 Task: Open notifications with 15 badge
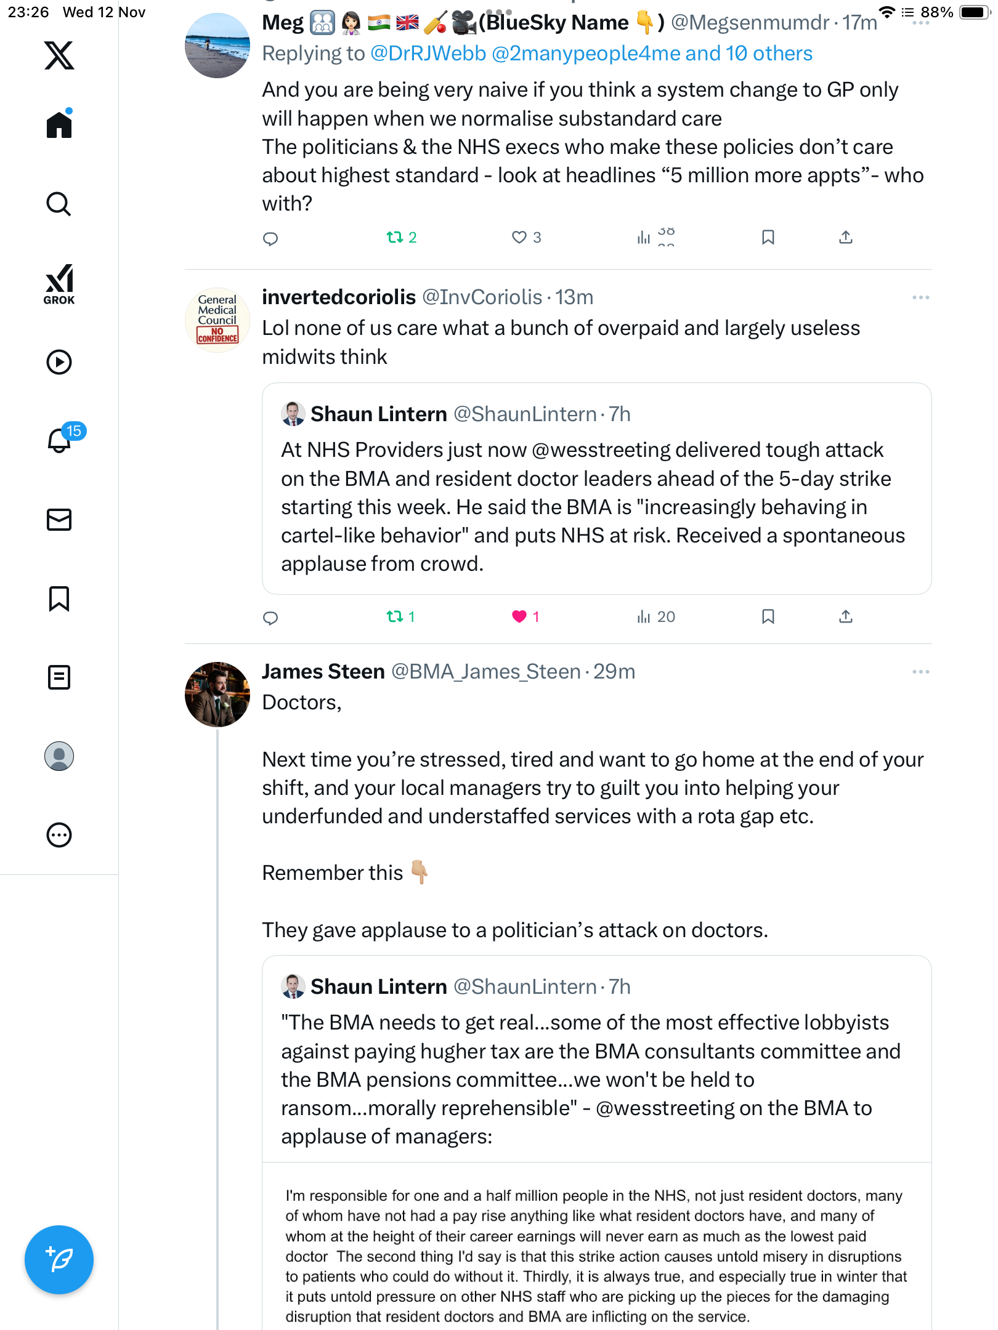pos(60,440)
